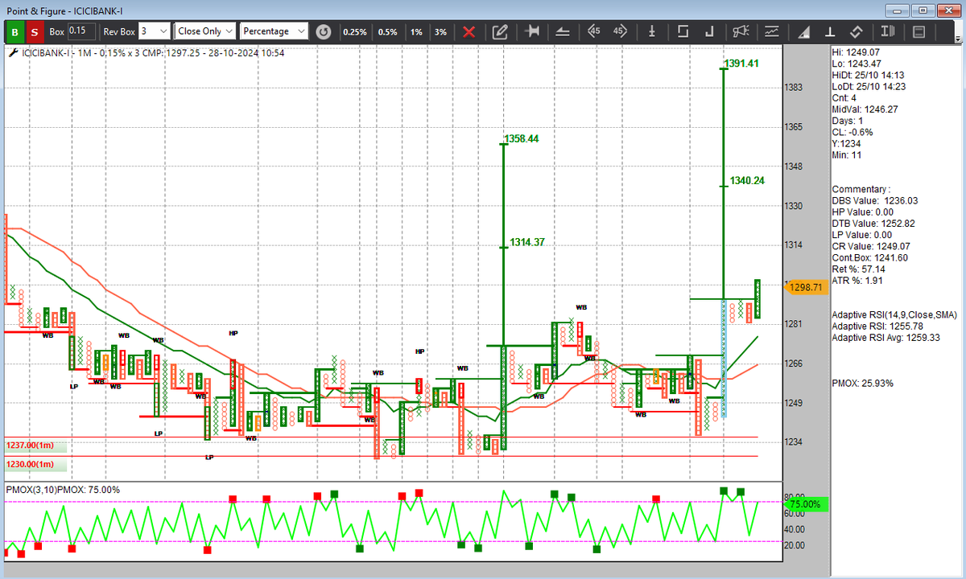
Task: Click the square bracket pattern icon
Action: click(683, 32)
